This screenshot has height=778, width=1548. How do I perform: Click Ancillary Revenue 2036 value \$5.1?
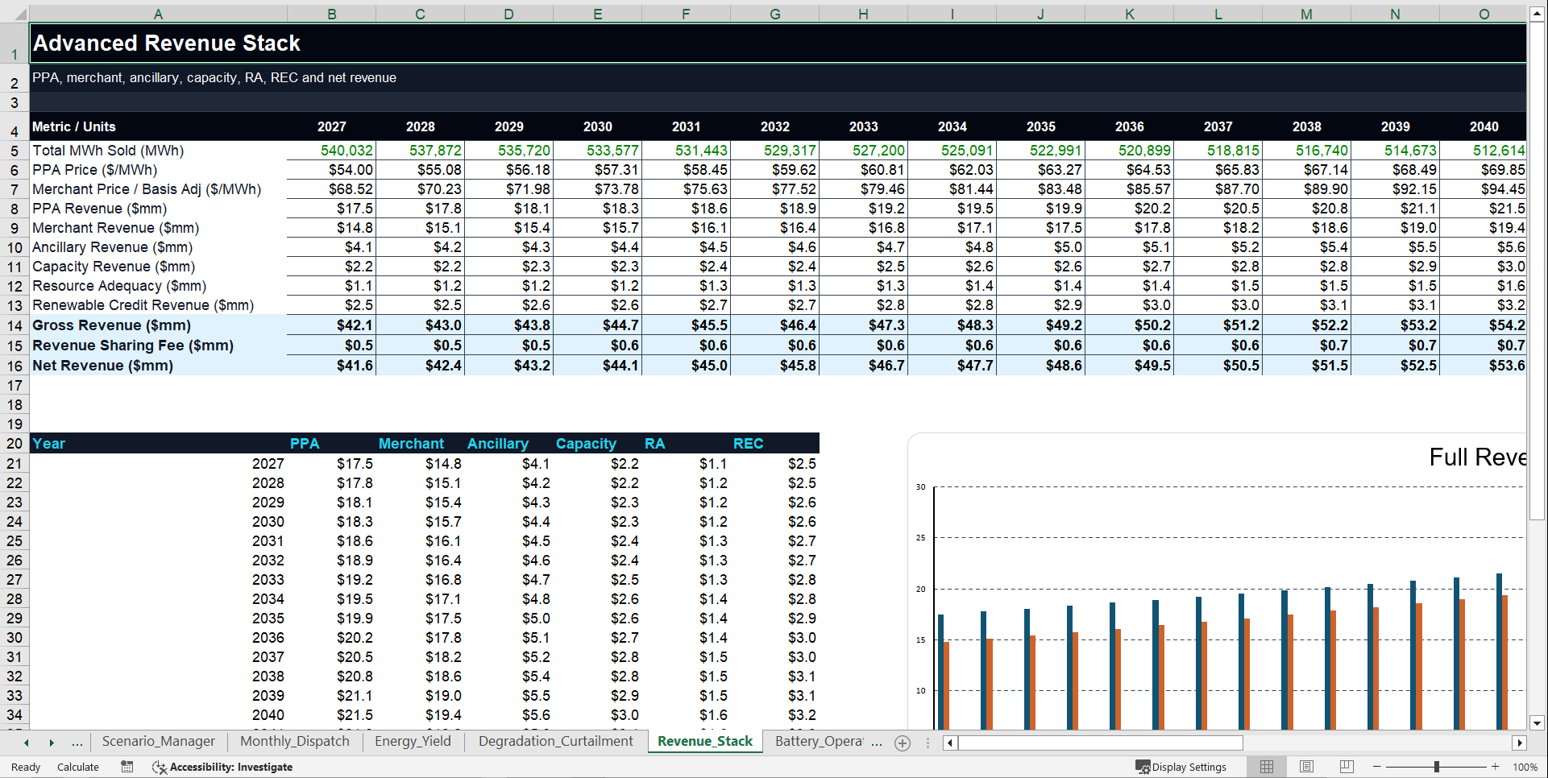coord(1129,247)
